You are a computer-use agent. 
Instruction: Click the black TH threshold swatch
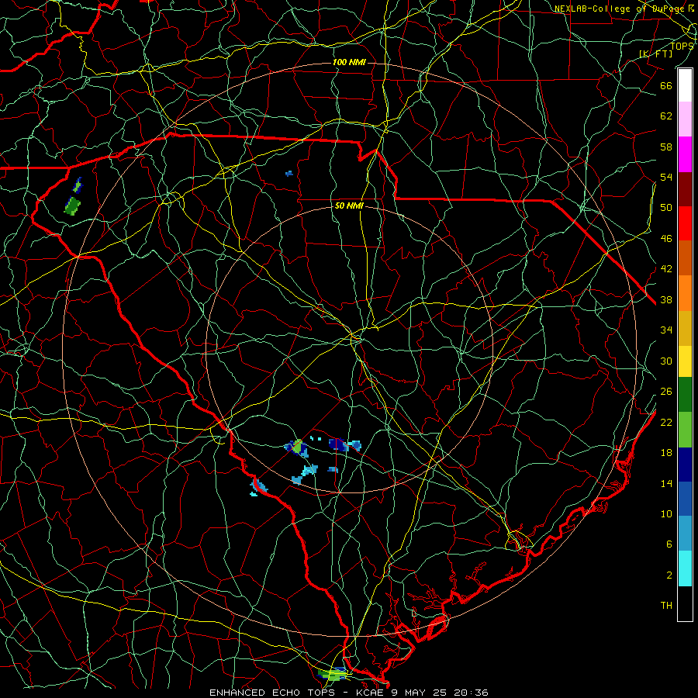(x=685, y=603)
